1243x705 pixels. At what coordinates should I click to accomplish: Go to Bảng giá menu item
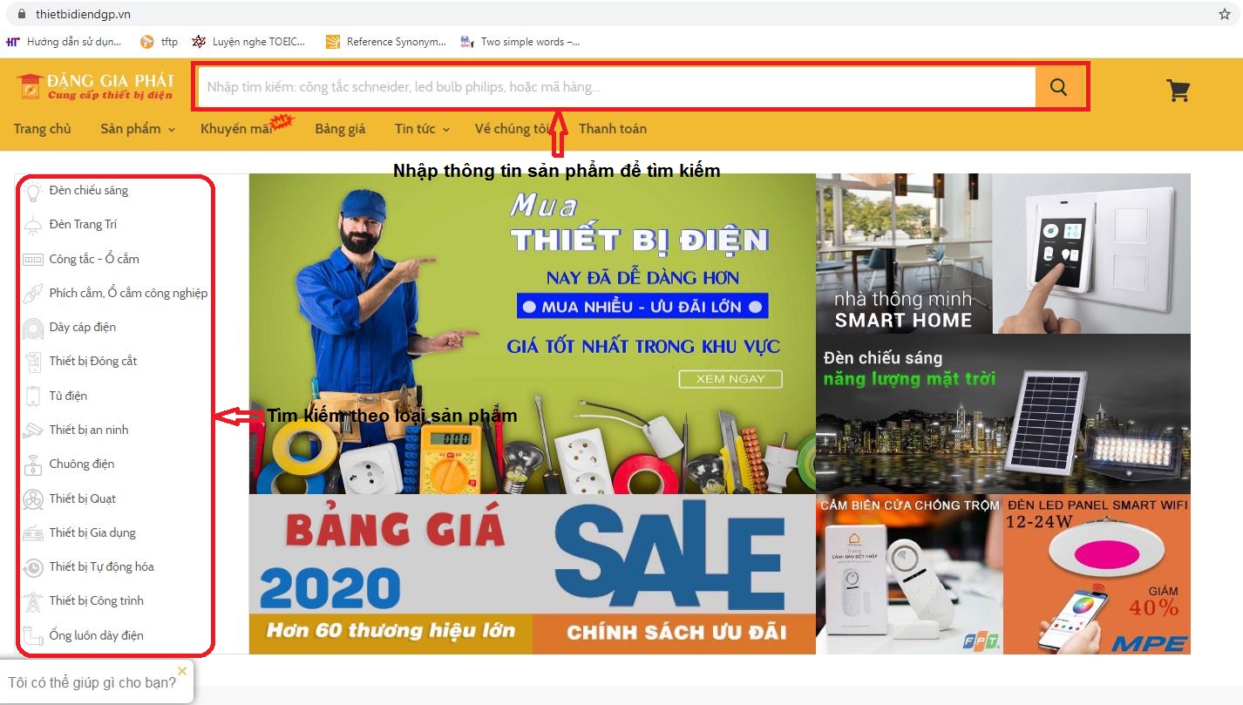tap(340, 129)
